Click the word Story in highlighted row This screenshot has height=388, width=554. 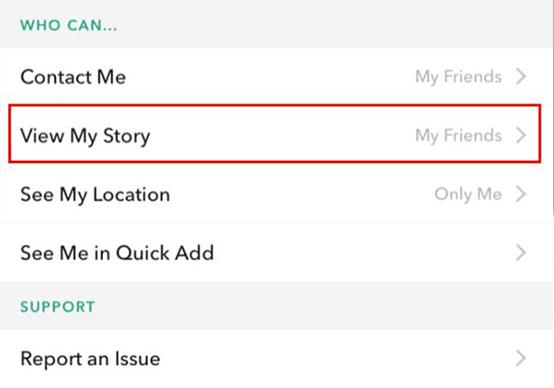pyautogui.click(x=127, y=137)
